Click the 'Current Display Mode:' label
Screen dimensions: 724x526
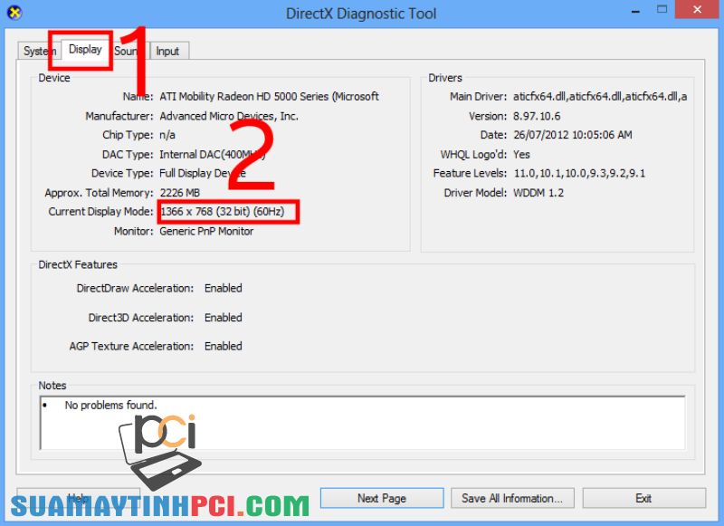click(100, 212)
